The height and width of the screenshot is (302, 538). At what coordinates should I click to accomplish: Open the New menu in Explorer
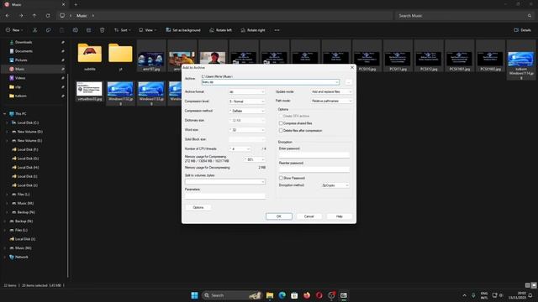click(x=14, y=30)
